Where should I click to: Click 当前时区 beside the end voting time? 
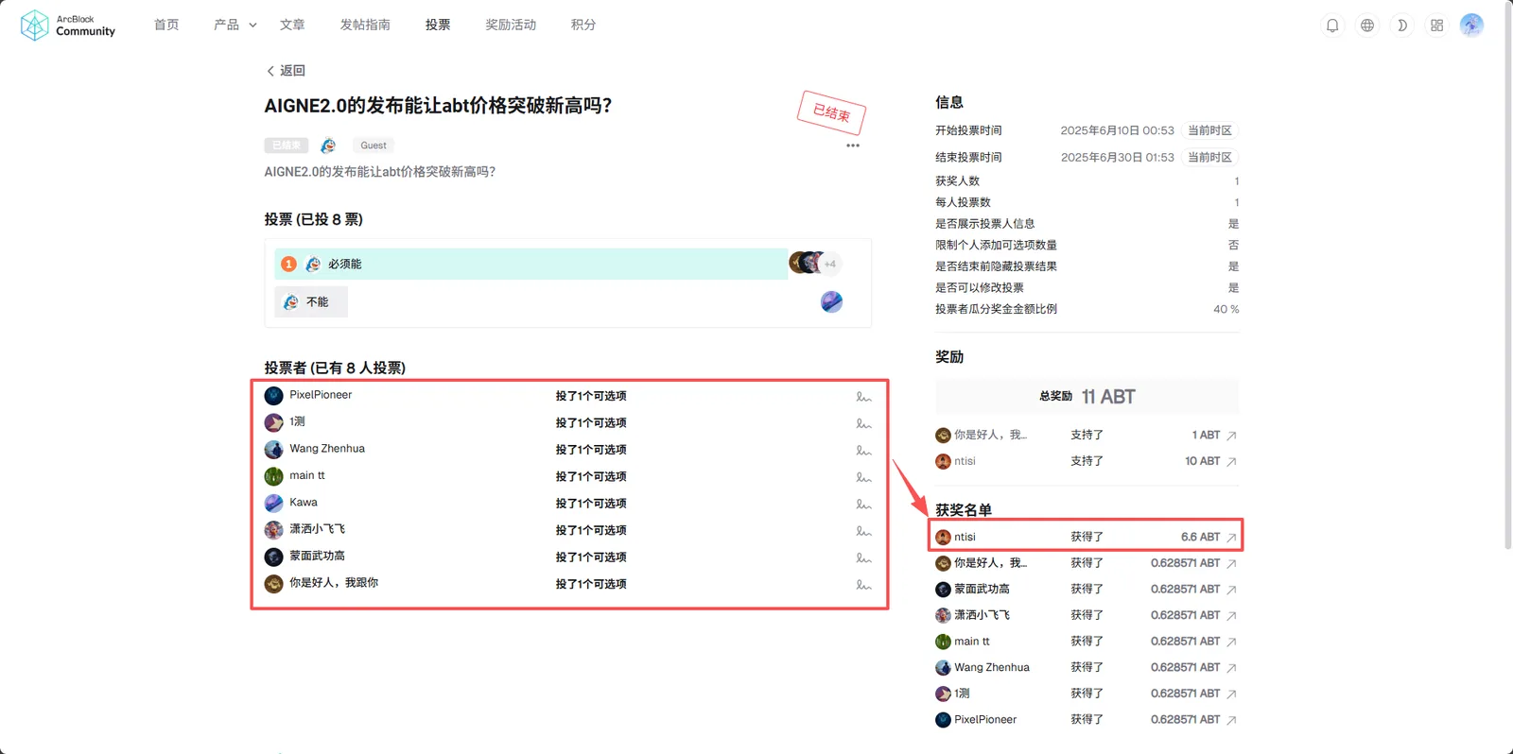[1209, 157]
